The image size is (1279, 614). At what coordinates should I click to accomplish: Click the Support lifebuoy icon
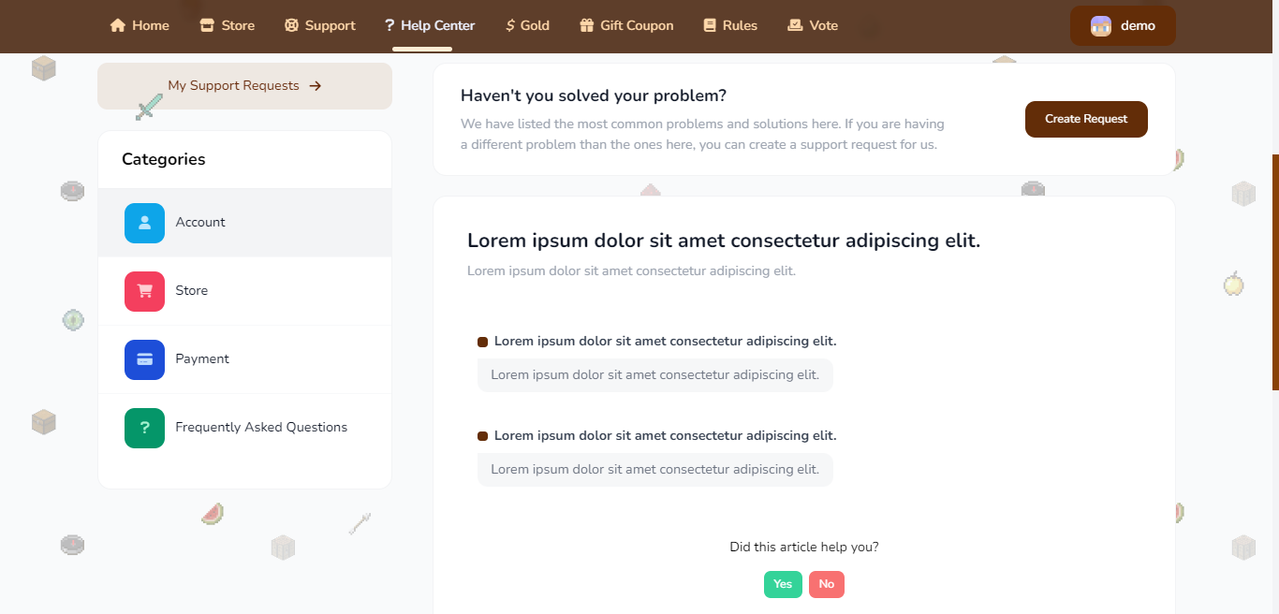point(291,25)
